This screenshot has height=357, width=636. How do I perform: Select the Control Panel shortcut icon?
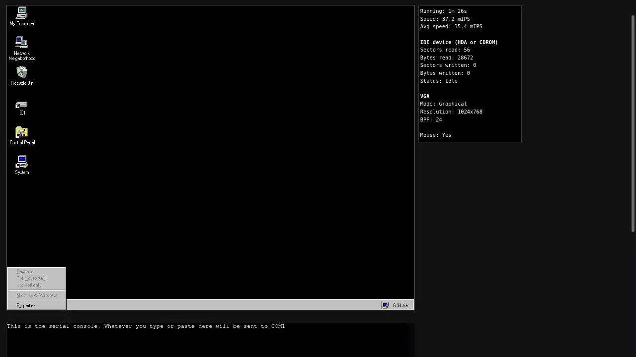point(22,136)
